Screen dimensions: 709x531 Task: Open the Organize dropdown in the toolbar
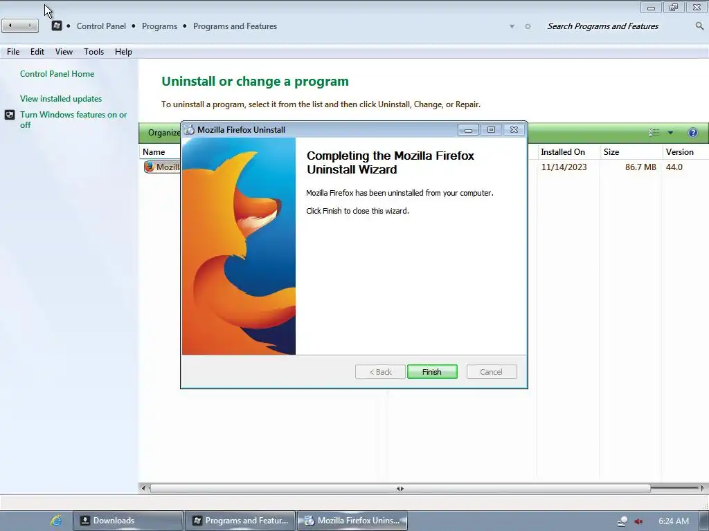click(x=163, y=132)
